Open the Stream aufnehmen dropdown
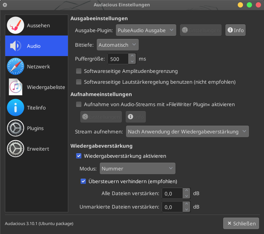Viewport: 264px width, 234px height. pos(187,132)
